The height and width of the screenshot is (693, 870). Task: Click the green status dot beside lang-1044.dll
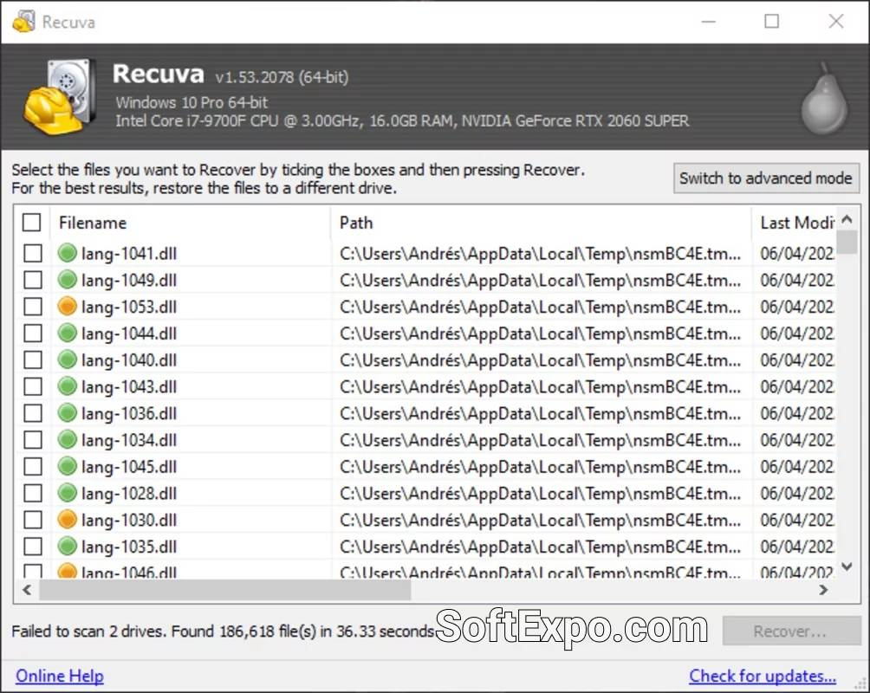67,333
